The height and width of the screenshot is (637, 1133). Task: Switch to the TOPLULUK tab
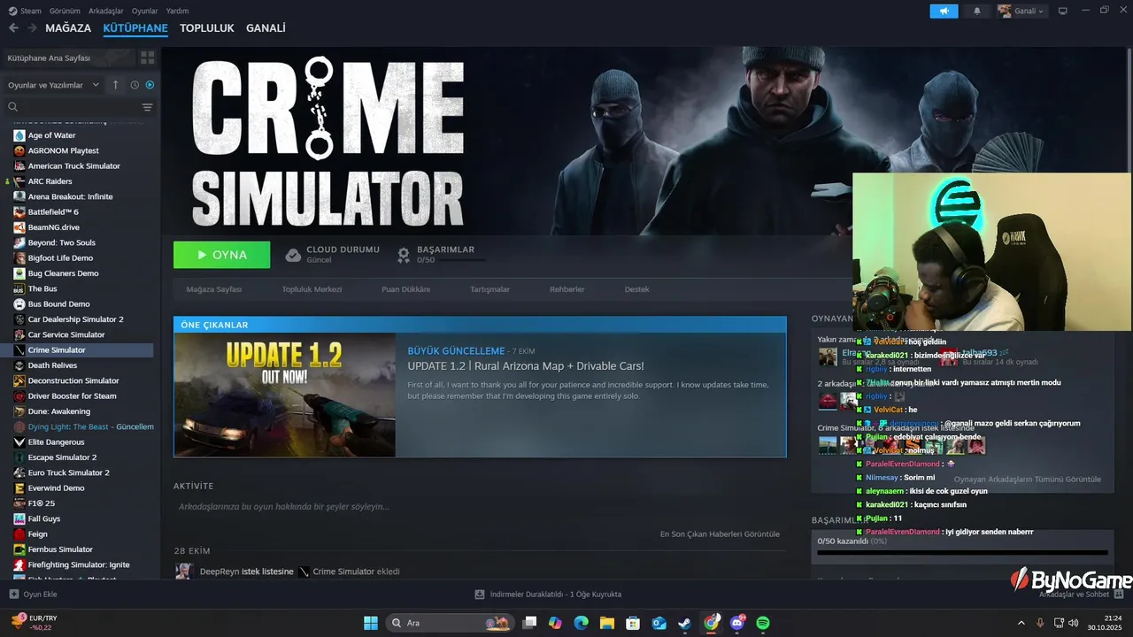[206, 28]
